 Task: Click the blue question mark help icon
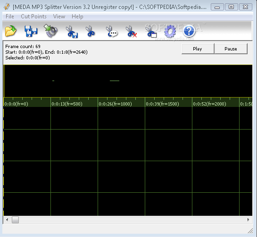coord(189,31)
